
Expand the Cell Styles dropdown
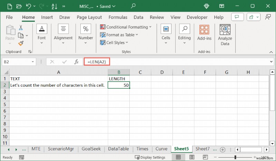tap(127, 42)
